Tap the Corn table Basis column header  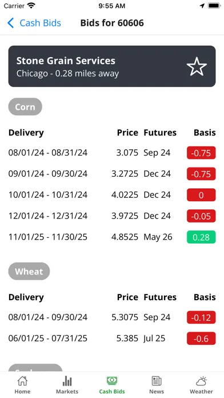205,133
